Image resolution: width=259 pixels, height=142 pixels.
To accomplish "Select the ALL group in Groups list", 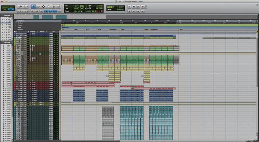I will [8, 45].
